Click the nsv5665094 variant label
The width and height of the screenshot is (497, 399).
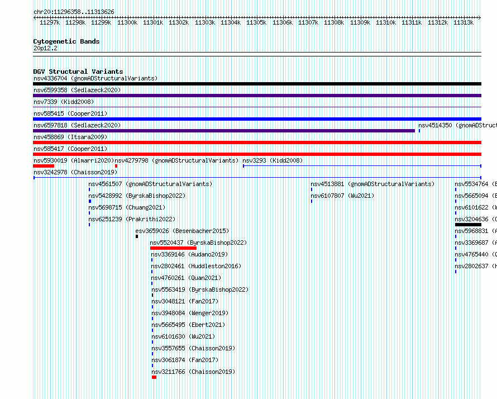(x=476, y=196)
